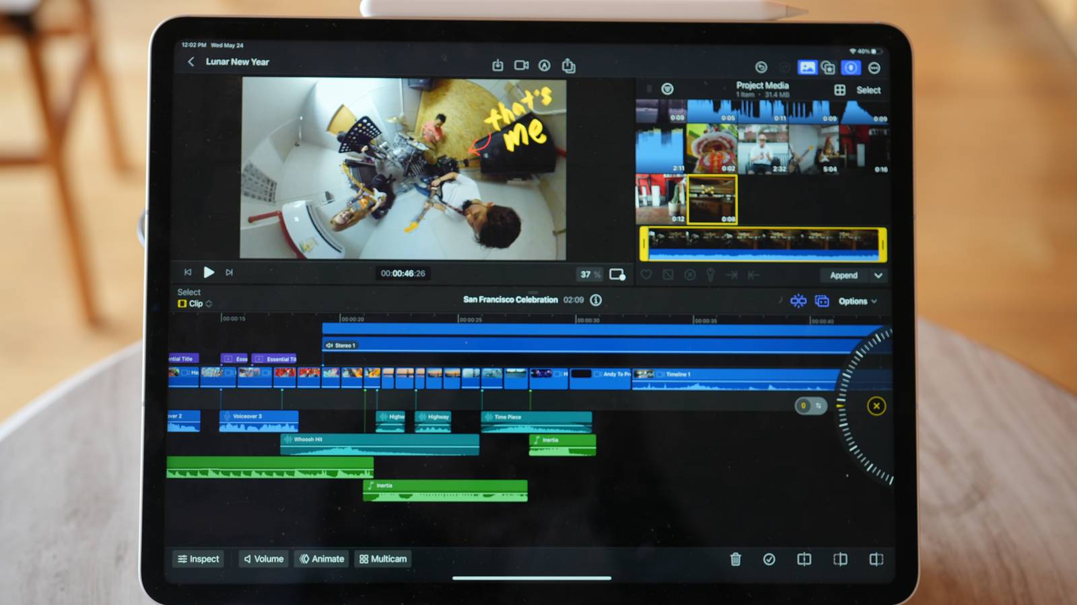
Task: Tap the 37% zoom level control
Action: point(588,274)
